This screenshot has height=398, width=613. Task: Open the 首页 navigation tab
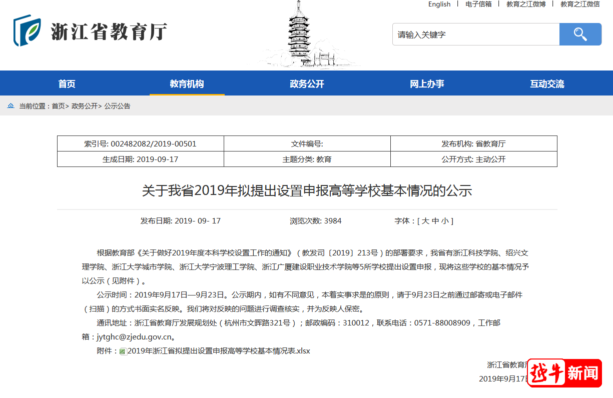(67, 83)
